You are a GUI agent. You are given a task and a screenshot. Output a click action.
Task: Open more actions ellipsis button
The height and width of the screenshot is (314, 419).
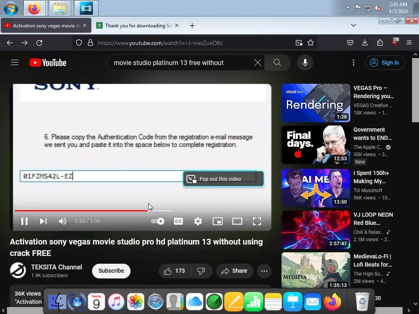coord(264,271)
